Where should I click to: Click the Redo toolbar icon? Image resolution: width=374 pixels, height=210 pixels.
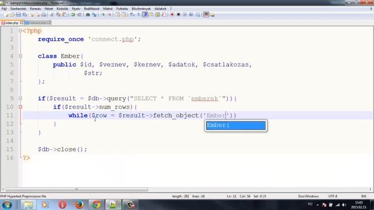click(x=79, y=15)
